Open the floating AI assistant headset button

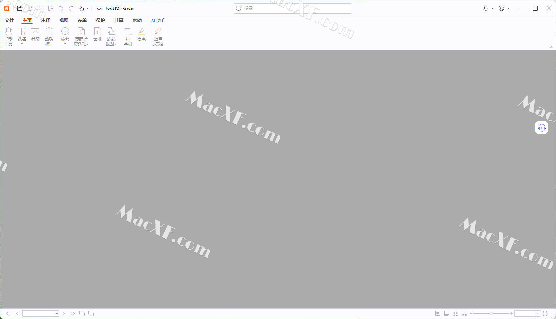pyautogui.click(x=542, y=128)
